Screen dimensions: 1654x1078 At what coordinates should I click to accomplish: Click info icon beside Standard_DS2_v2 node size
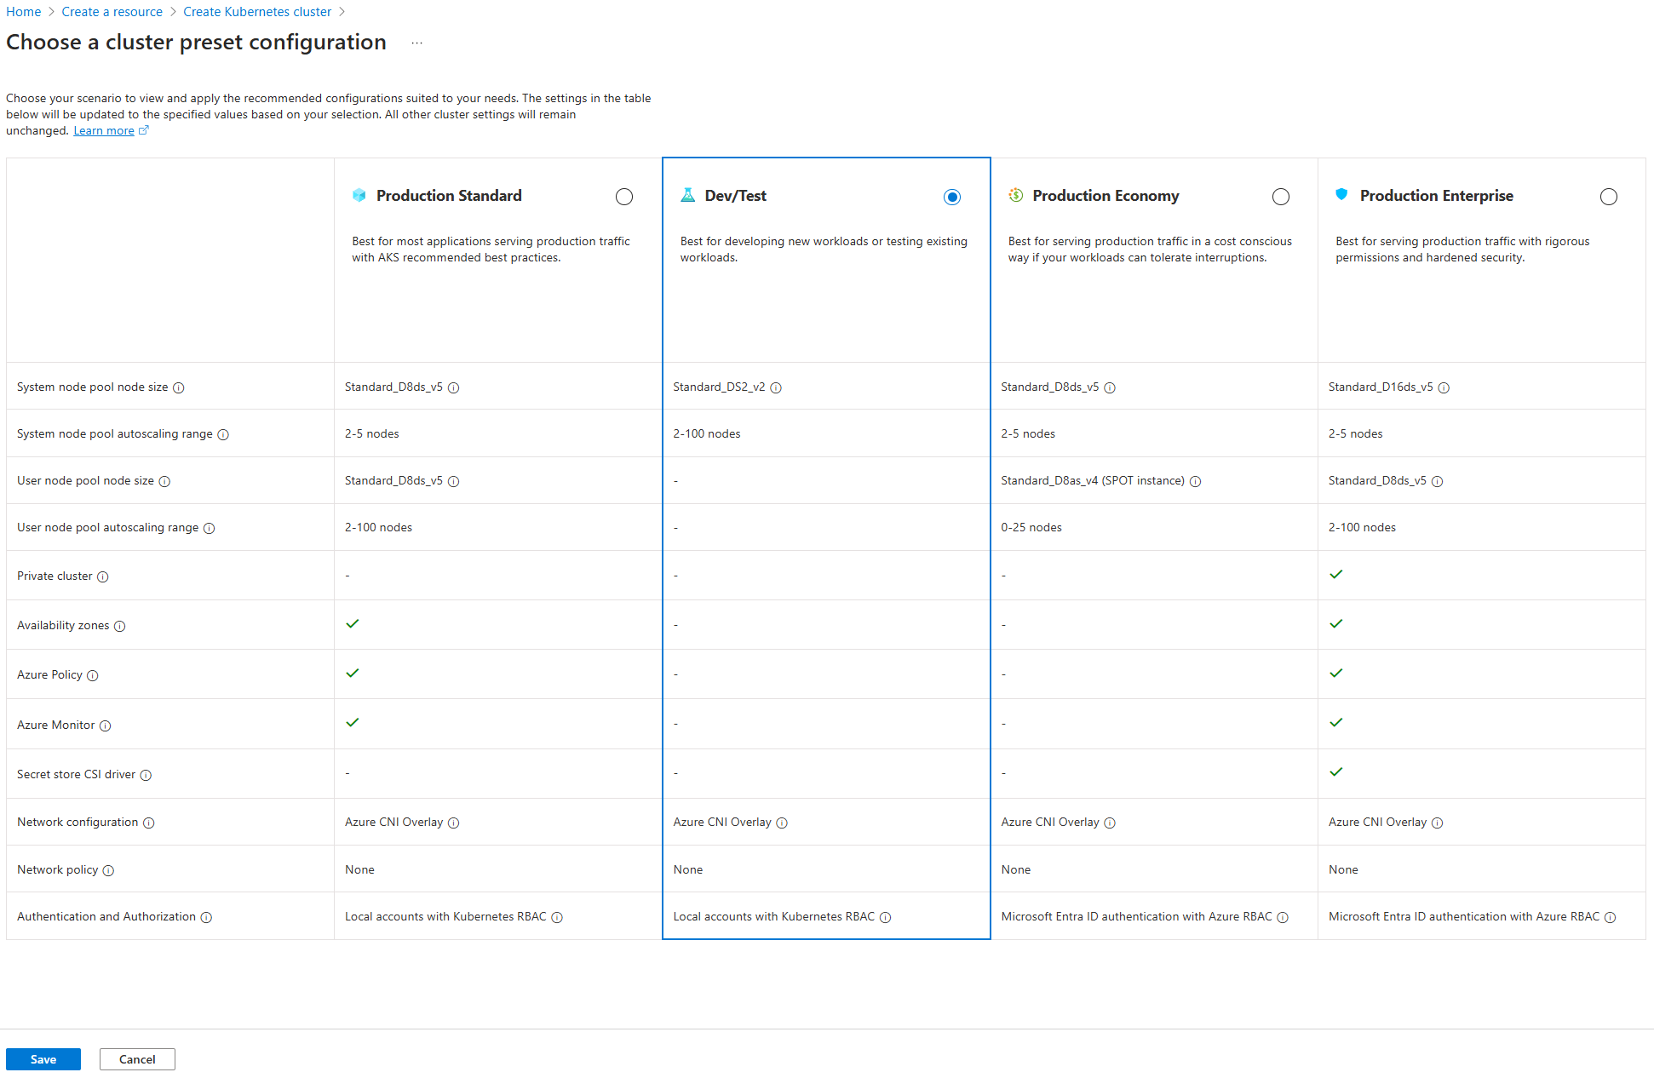(776, 388)
